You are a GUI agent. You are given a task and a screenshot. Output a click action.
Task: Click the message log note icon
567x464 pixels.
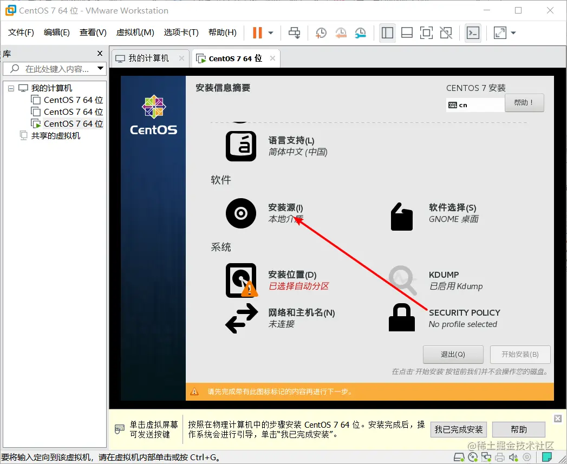tap(547, 458)
